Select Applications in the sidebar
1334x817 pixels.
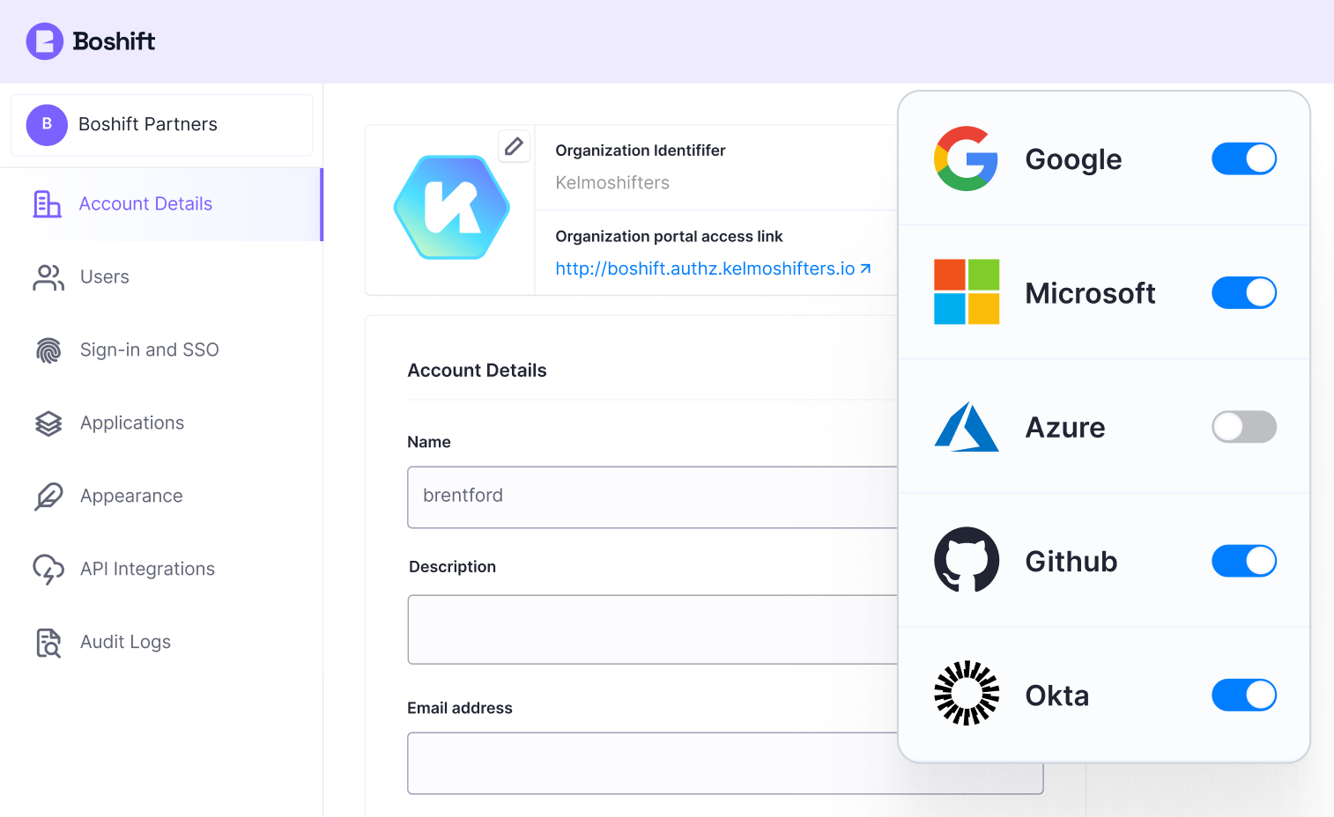[162, 423]
